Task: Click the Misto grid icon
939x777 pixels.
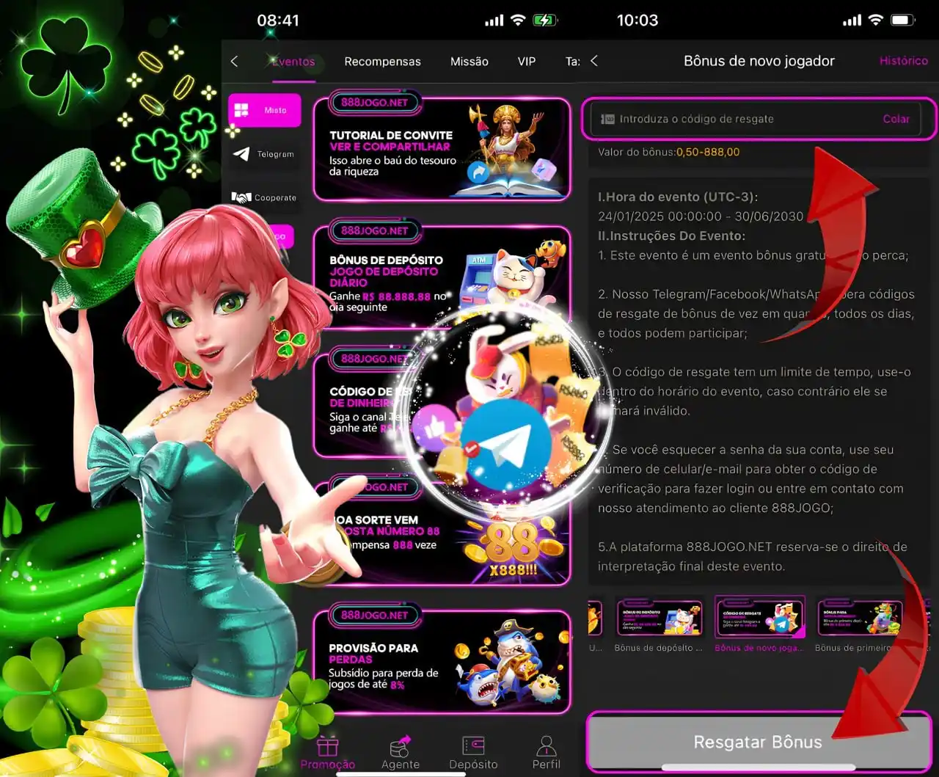Action: point(241,110)
